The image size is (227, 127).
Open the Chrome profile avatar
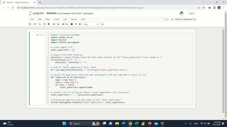coord(219,8)
